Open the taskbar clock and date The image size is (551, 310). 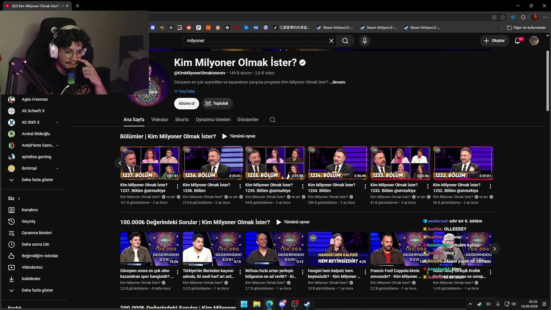click(529, 304)
